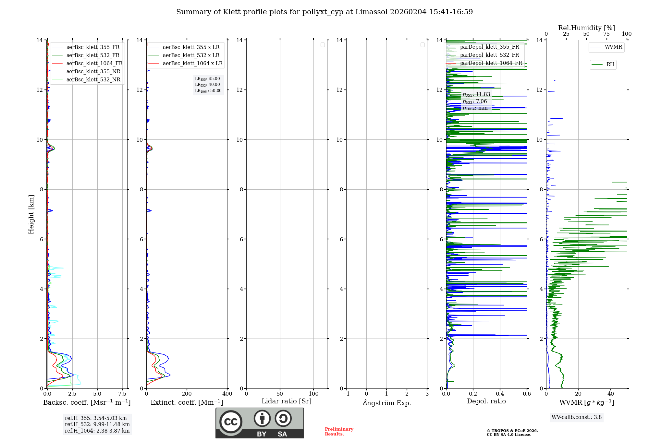Screen dimensions: 649x441
Task: Click the ref.H_532: 9.99-11.48 km text
Action: point(97,424)
